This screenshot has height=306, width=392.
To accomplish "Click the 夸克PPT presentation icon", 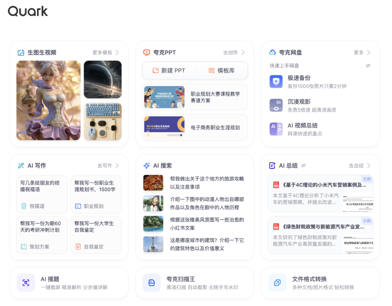I will (147, 53).
